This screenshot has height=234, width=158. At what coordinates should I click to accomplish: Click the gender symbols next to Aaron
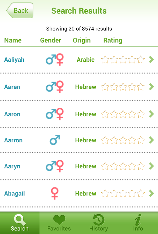[54, 114]
